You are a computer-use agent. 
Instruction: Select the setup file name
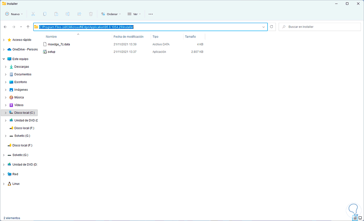pos(52,52)
